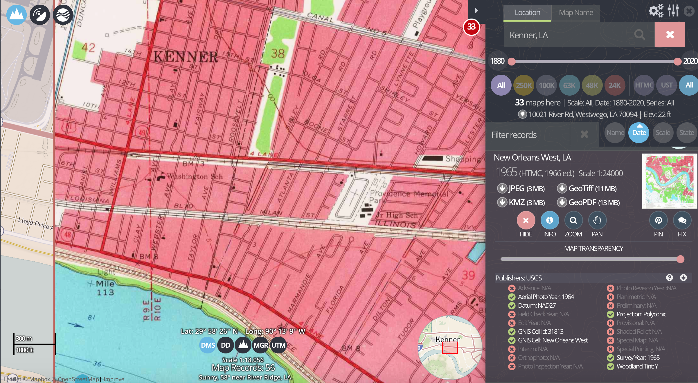
Task: Click the Filter records input field
Action: [x=527, y=135]
